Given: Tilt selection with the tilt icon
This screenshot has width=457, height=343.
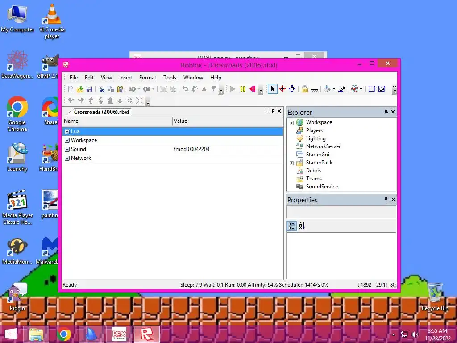Looking at the screenshot, I should [x=195, y=89].
